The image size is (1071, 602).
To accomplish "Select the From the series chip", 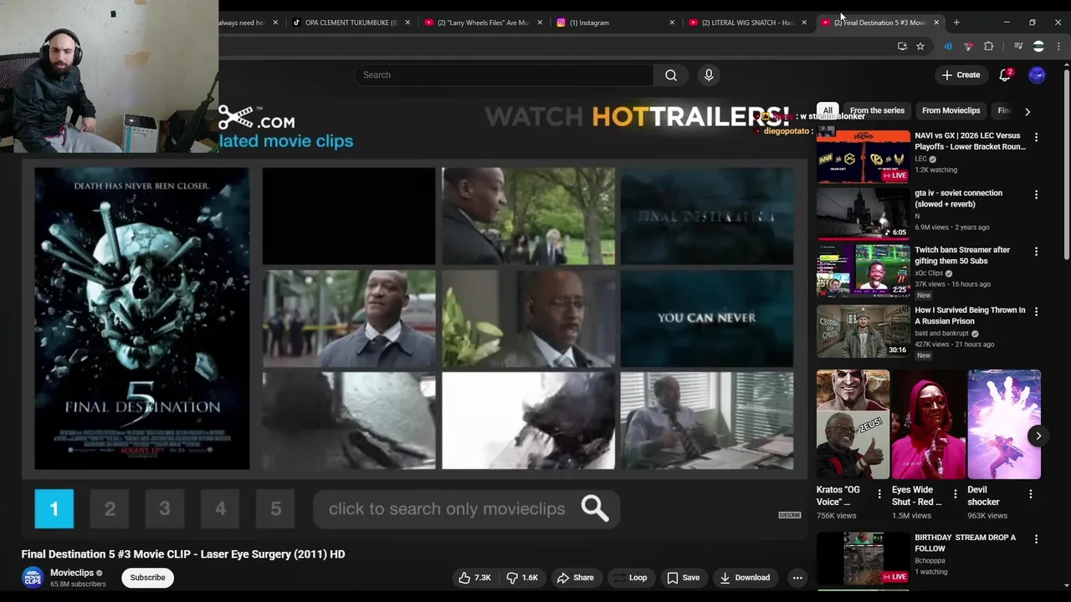I will pyautogui.click(x=877, y=110).
